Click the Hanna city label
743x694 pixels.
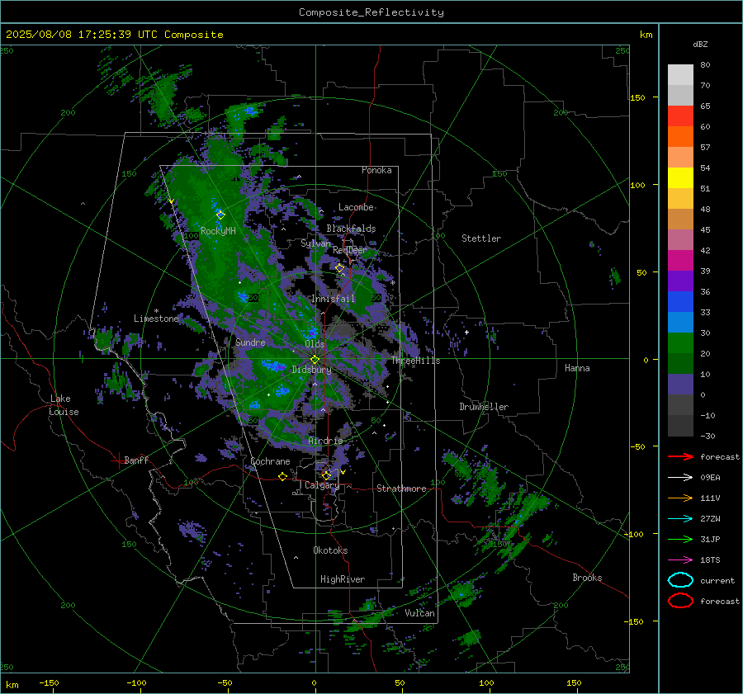coord(577,368)
